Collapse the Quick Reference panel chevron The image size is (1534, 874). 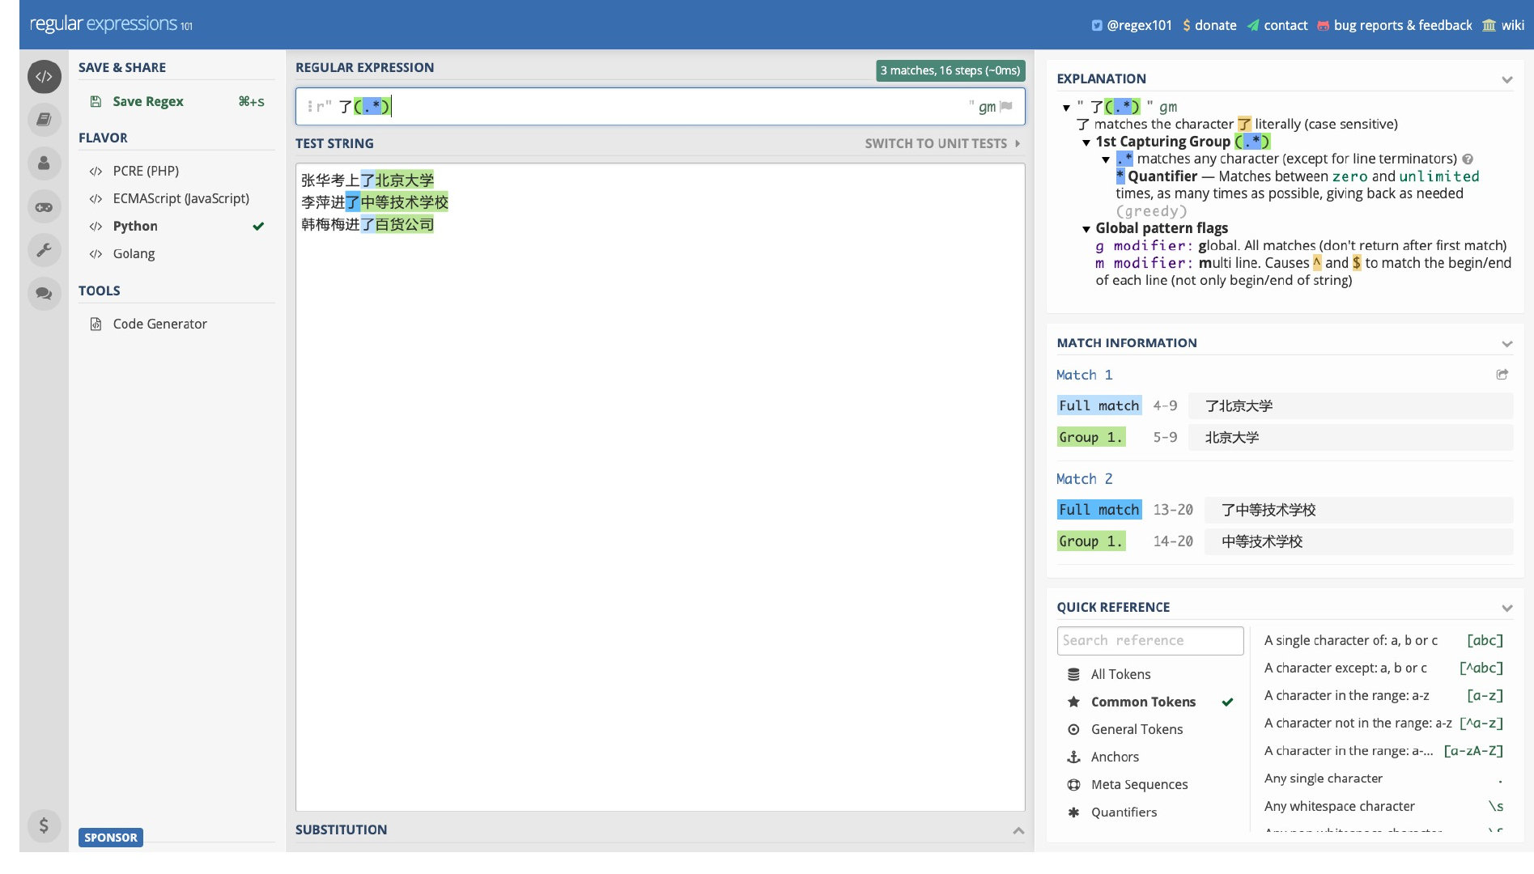pos(1506,608)
